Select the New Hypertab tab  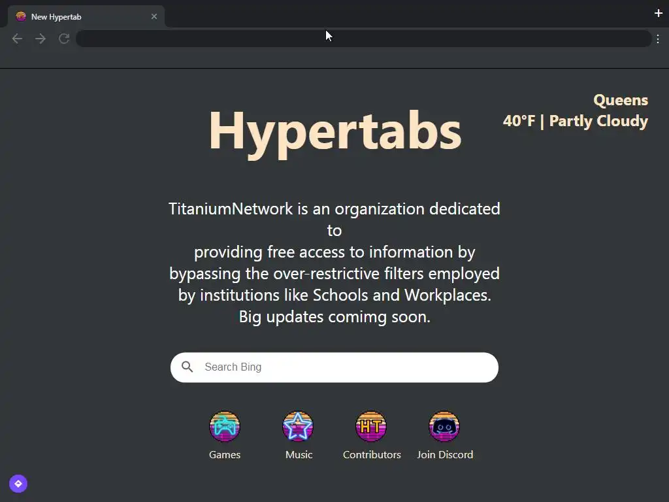[86, 16]
